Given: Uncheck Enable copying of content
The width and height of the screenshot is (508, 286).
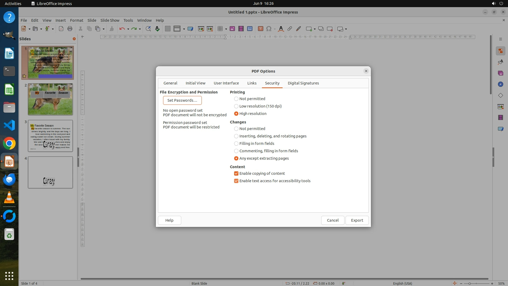Looking at the screenshot, I should point(236,173).
